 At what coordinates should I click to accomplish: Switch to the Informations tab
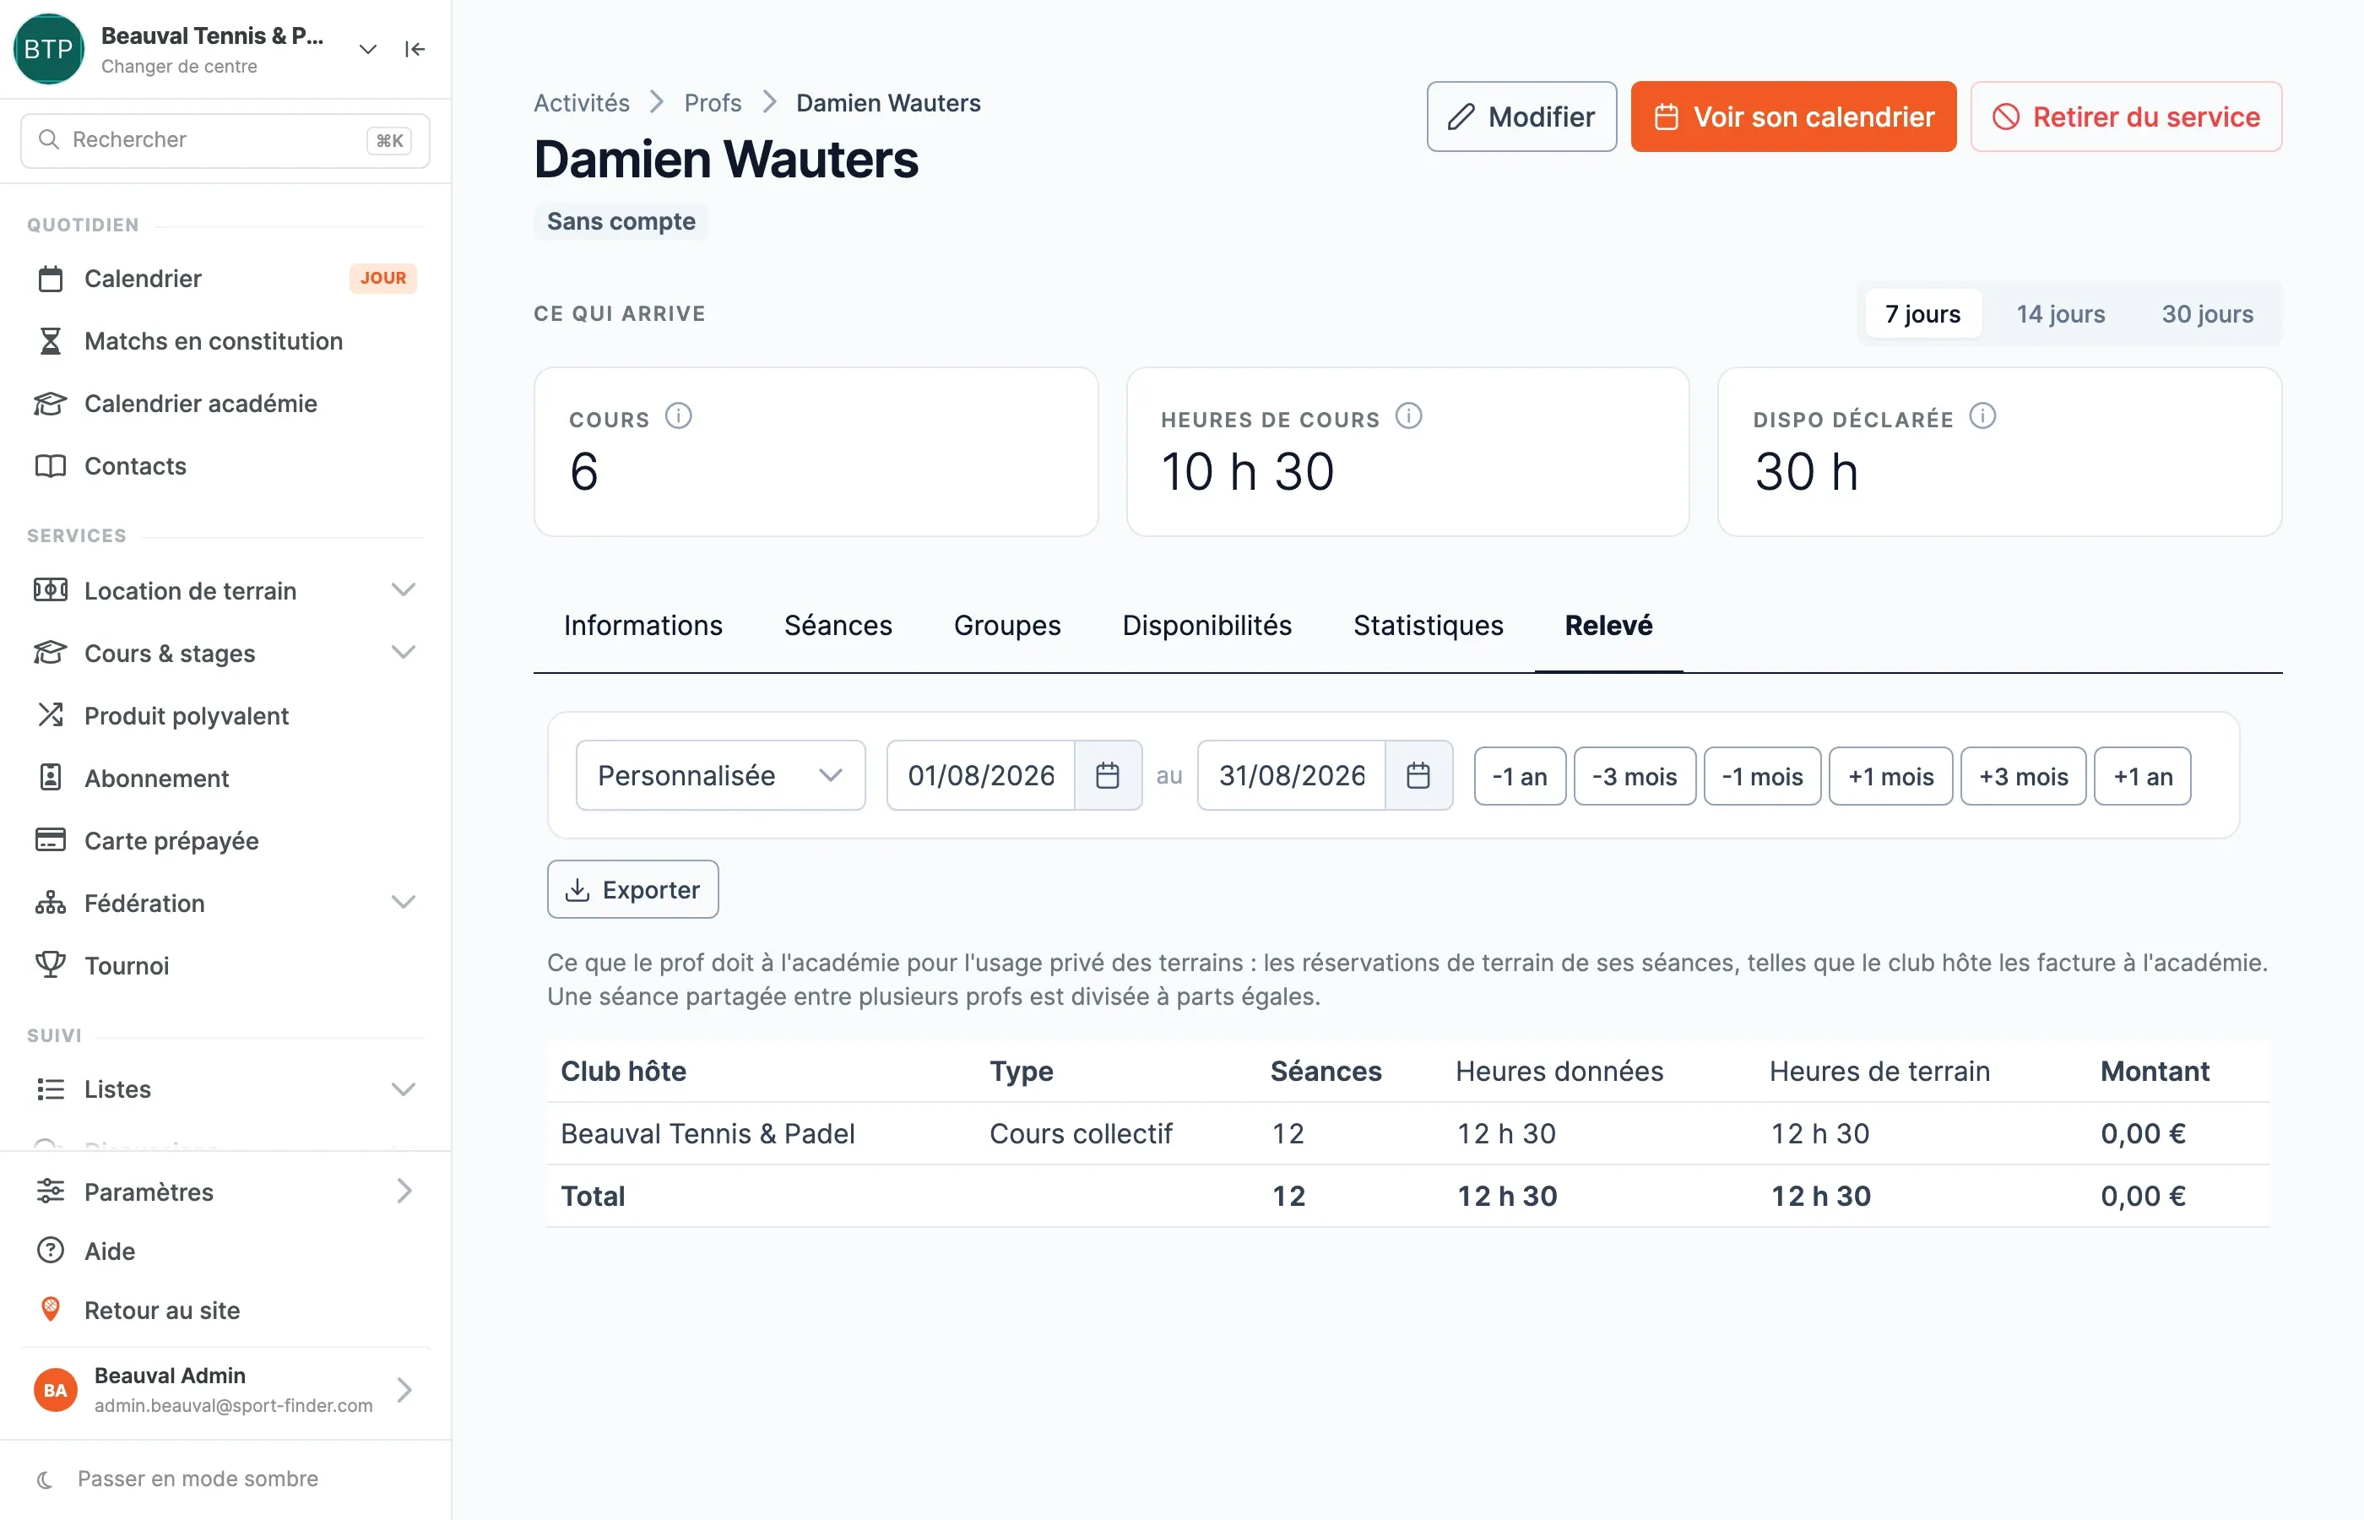[x=643, y=626]
